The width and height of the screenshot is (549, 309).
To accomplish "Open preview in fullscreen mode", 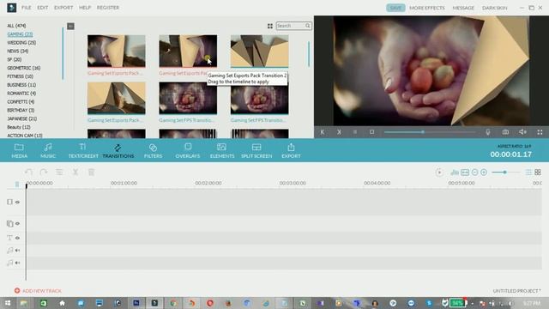I will coord(540,132).
